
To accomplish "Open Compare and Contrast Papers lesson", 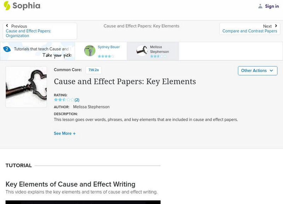I will (x=250, y=31).
